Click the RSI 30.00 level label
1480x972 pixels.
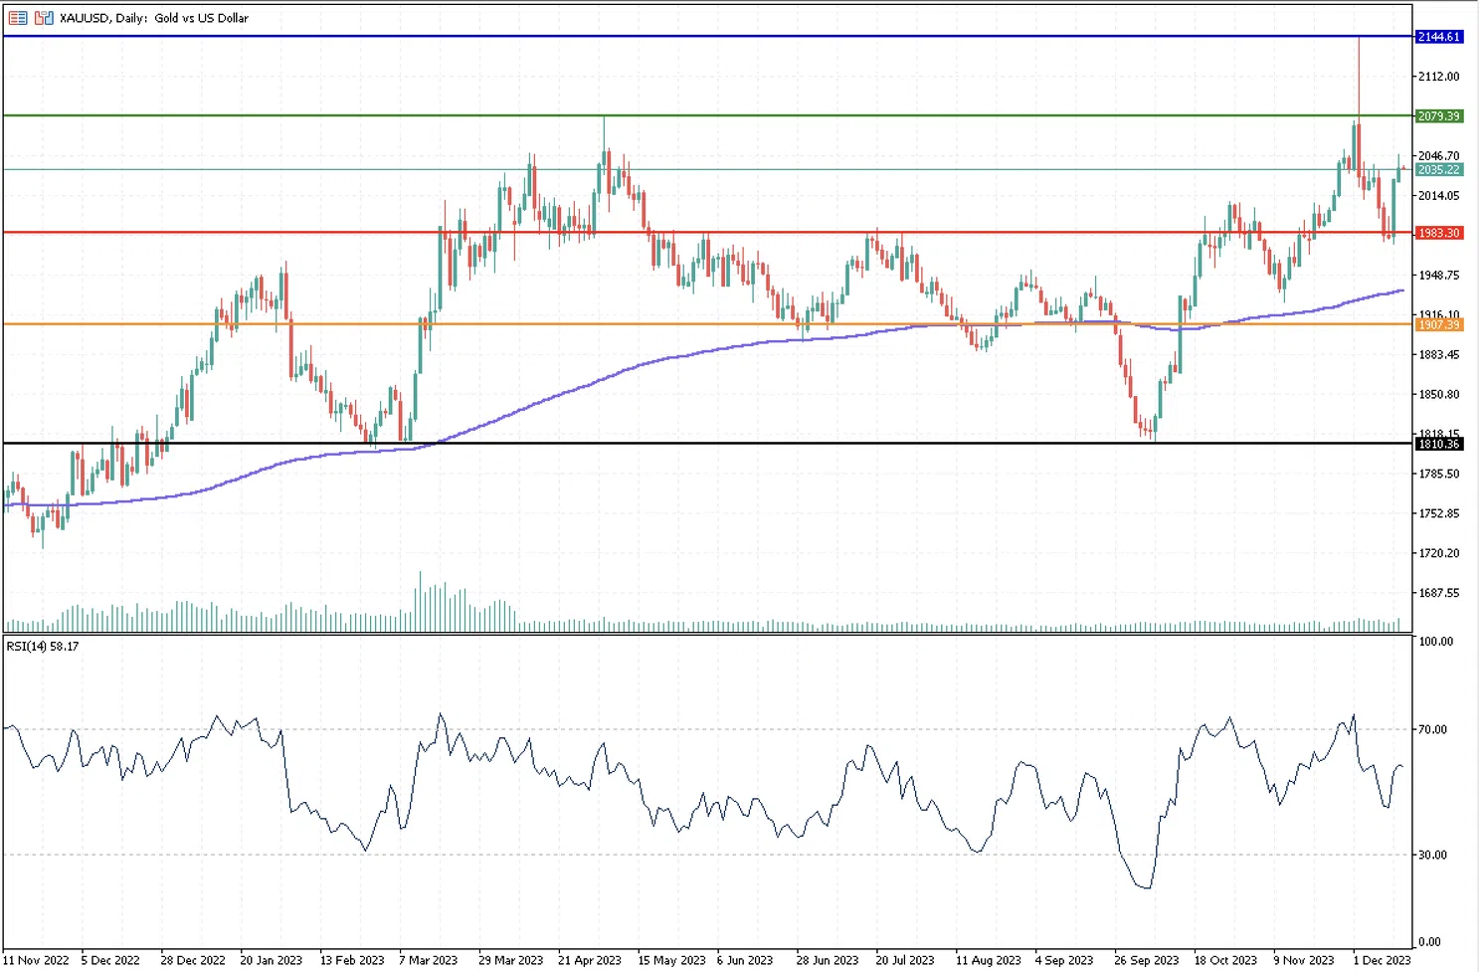[1432, 855]
